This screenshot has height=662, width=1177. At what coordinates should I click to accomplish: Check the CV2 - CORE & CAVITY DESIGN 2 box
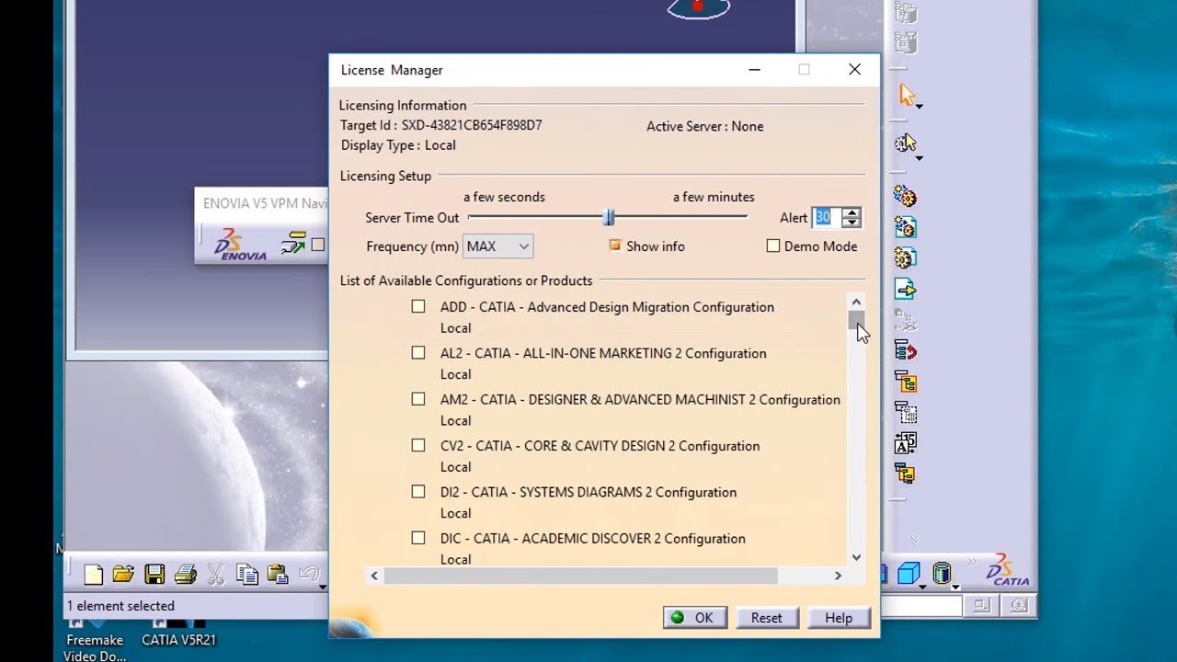tap(418, 445)
